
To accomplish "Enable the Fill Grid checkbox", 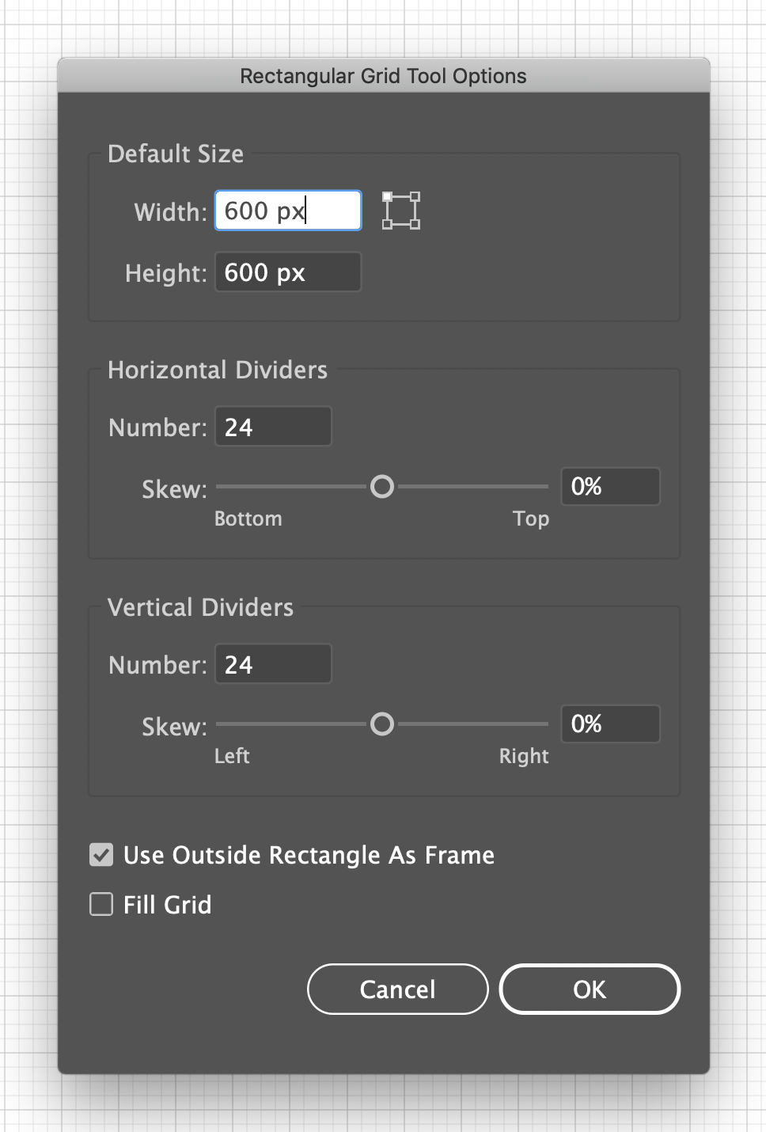I will (101, 904).
